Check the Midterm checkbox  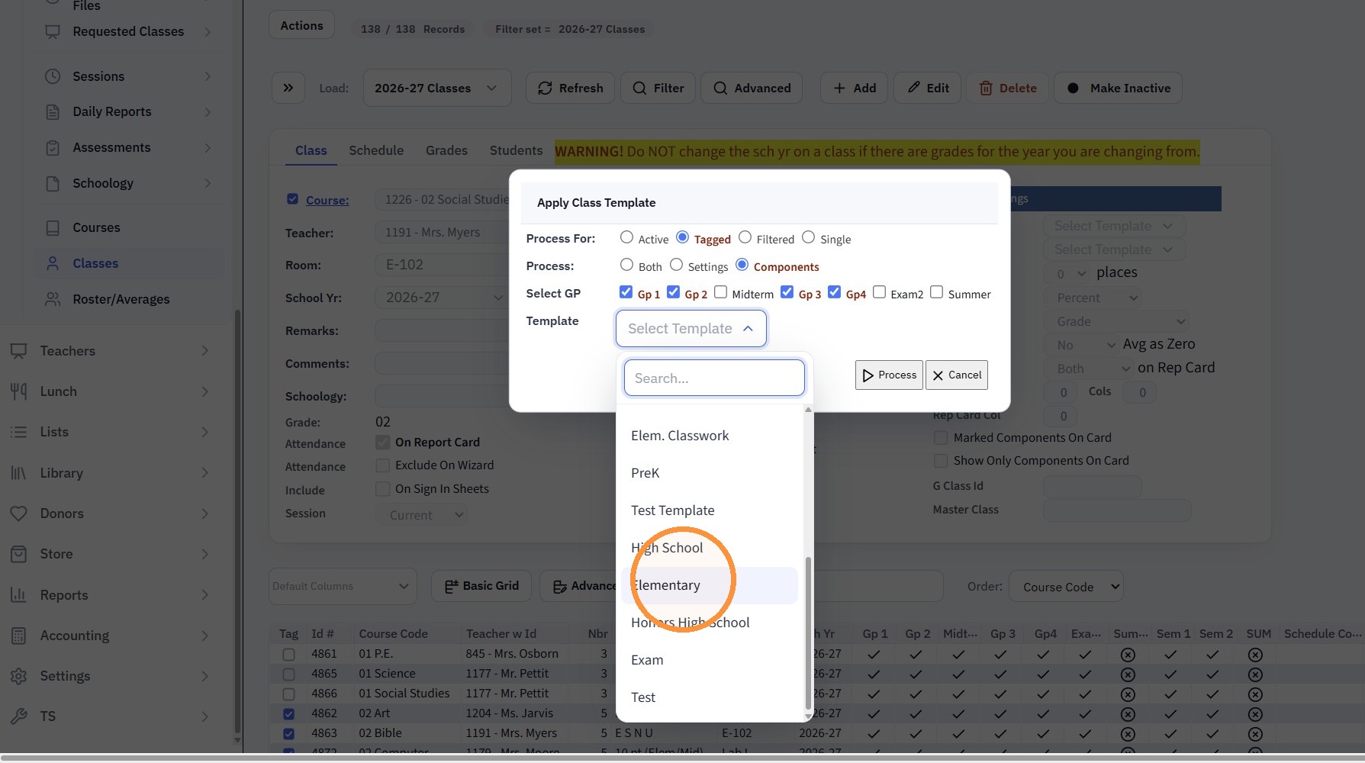(720, 292)
